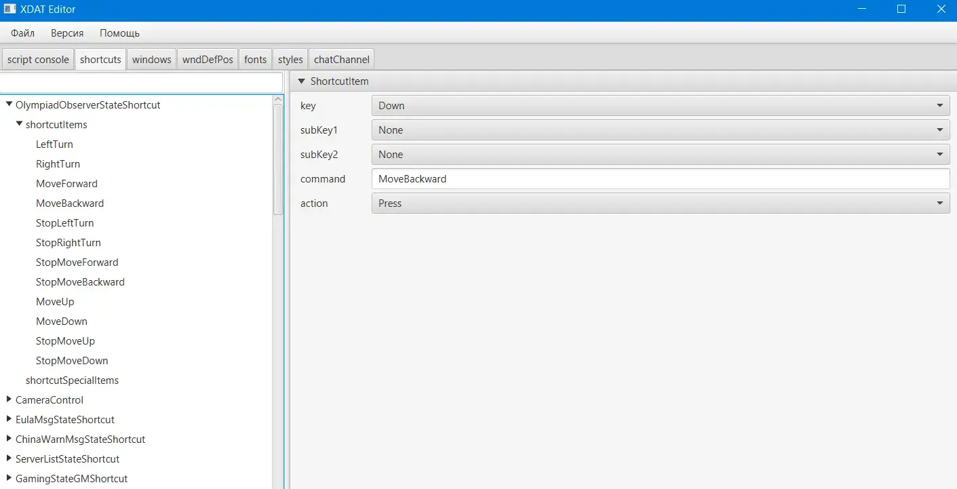The width and height of the screenshot is (957, 489).
Task: Expand the EulaMsgStateShortcut node arrow
Action: pyautogui.click(x=9, y=419)
